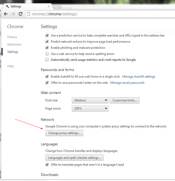Uncheck the prediction service for searches checkbox
Image resolution: width=175 pixels, height=181 pixels.
click(x=47, y=35)
